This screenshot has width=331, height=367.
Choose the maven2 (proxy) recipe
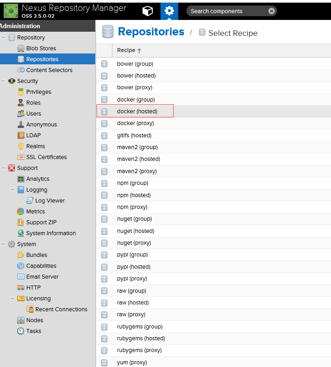pos(136,171)
